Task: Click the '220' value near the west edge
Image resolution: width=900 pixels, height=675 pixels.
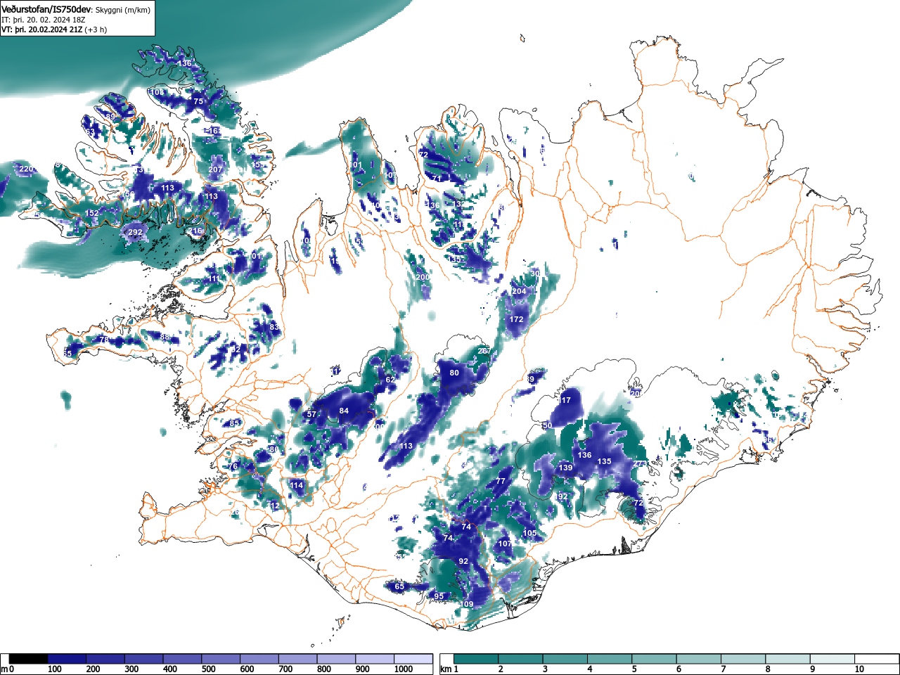Action: tap(26, 169)
